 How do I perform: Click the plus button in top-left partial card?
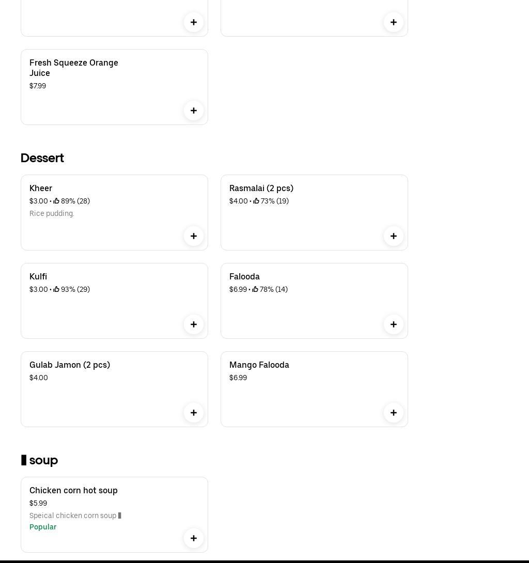coord(194,22)
